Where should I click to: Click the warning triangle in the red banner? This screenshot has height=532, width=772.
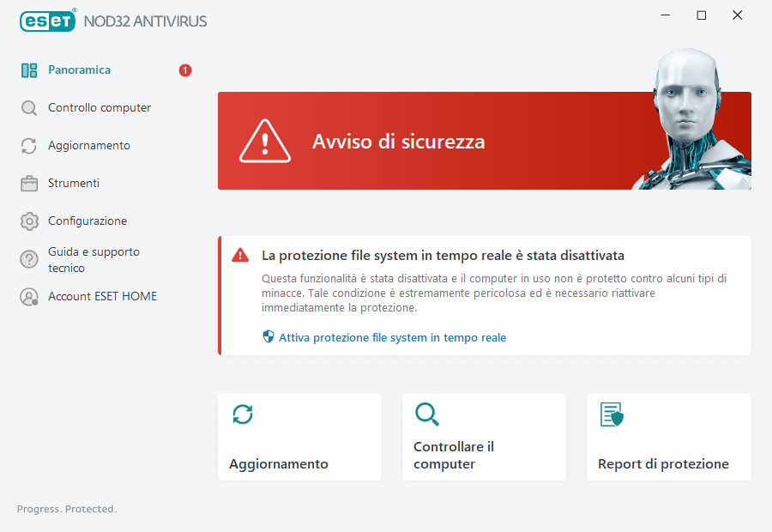pos(265,140)
